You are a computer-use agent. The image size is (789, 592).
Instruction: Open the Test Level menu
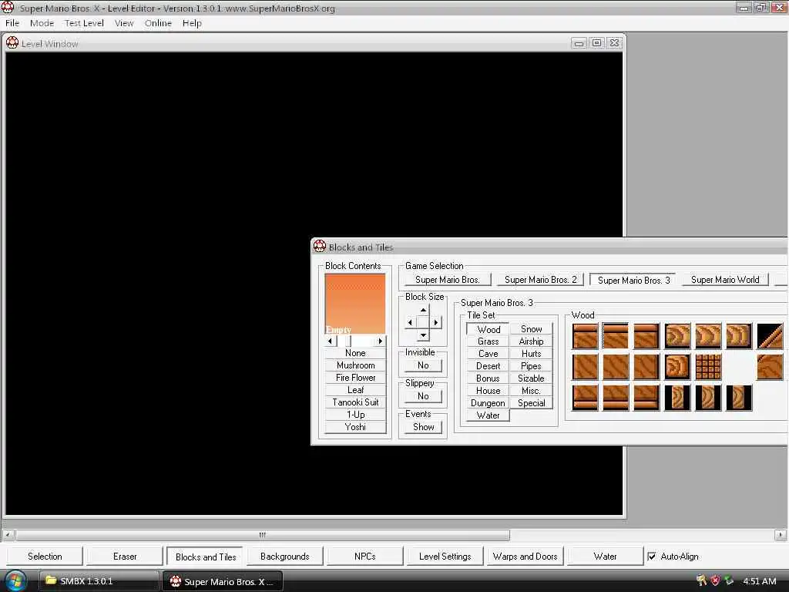pos(84,23)
